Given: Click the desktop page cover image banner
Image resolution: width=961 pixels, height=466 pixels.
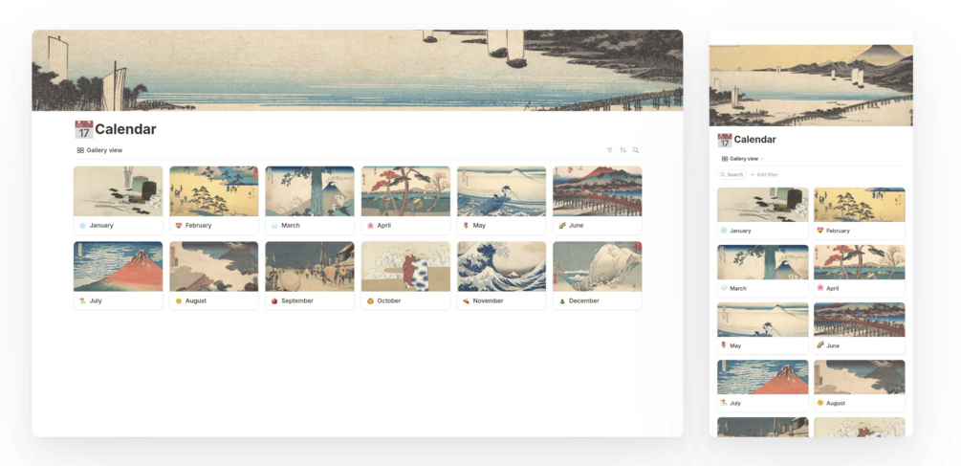Looking at the screenshot, I should pos(358,71).
